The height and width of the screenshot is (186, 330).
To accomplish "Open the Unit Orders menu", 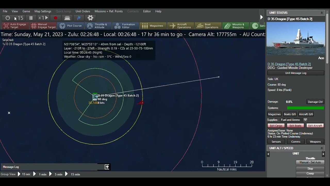I will [83, 11].
